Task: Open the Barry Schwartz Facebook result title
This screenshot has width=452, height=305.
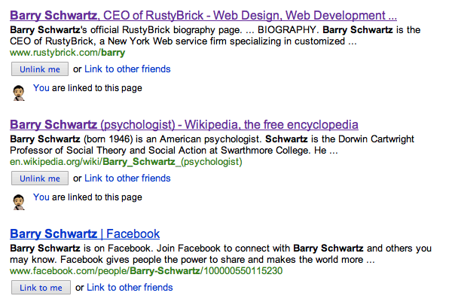Action: [84, 233]
